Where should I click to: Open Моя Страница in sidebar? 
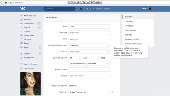click(x=30, y=15)
